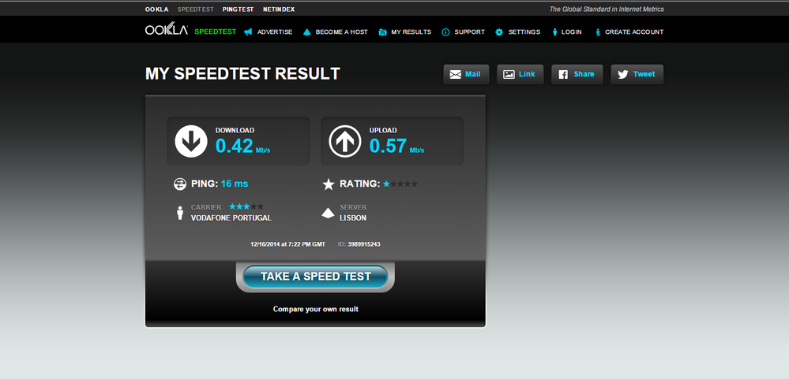
Task: Open Pingtest in top bar
Action: tap(238, 9)
